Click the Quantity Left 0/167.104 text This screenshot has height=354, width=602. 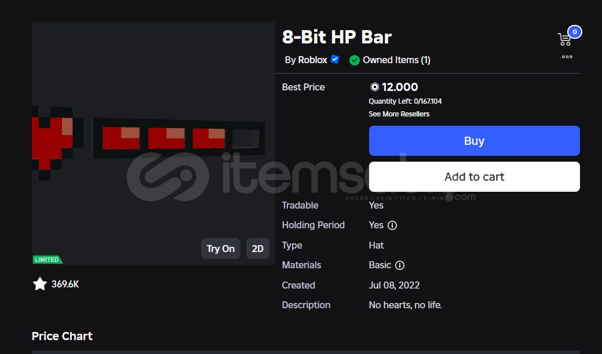[x=405, y=101]
